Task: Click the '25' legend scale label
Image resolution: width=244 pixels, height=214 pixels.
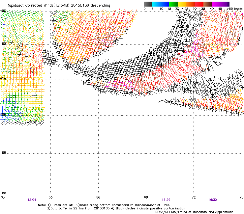Action: [x=186, y=9]
